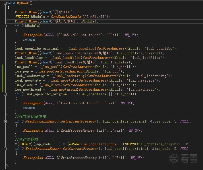Click GetModuleHandle call
This screenshot has width=203, height=170.
point(66,17)
